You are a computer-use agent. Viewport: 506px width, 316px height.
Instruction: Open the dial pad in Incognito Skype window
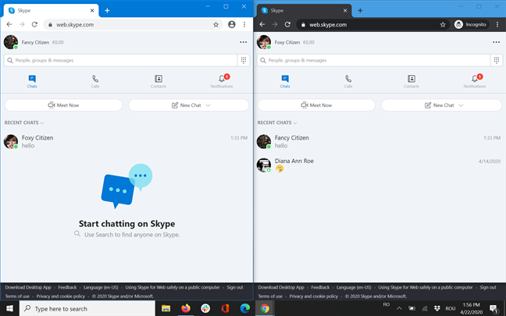tap(497, 60)
